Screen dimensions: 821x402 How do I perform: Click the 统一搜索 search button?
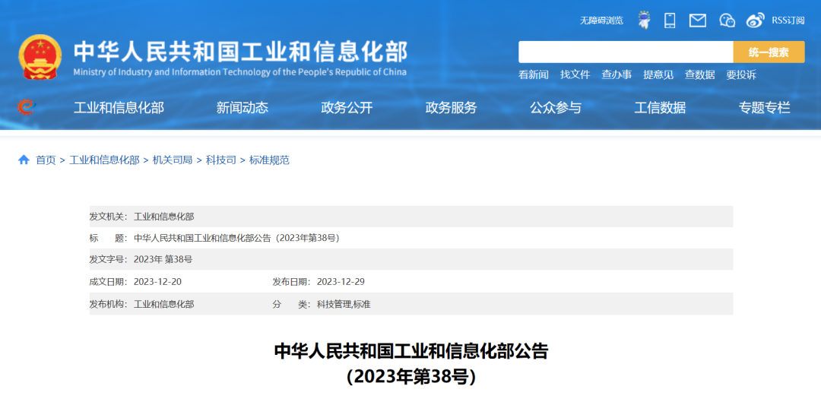pyautogui.click(x=769, y=52)
